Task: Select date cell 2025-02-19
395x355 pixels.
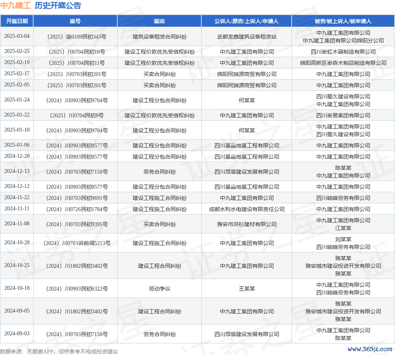Action: 17,62
